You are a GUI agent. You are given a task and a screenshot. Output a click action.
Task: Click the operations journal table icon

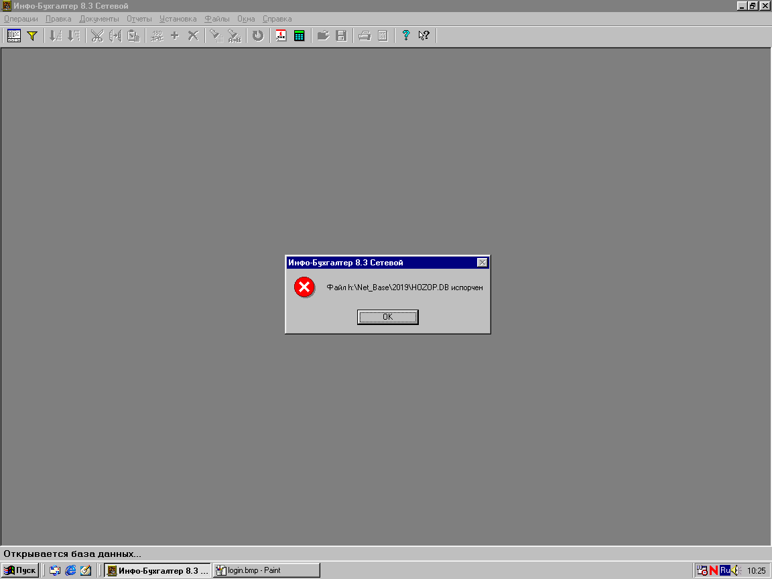coord(14,36)
